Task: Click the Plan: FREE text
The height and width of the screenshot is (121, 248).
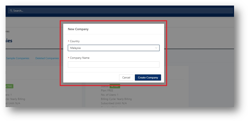Action: 107,91
